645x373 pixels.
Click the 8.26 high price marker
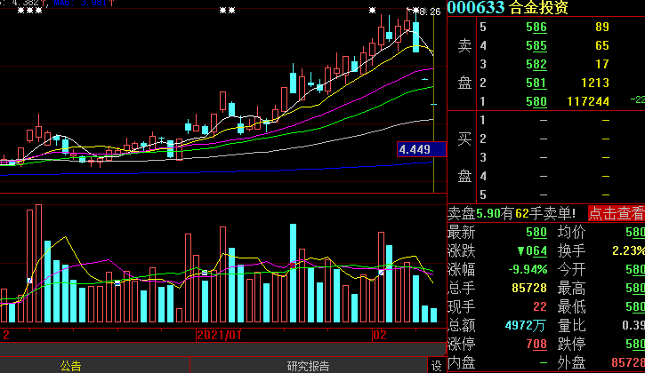click(x=430, y=12)
